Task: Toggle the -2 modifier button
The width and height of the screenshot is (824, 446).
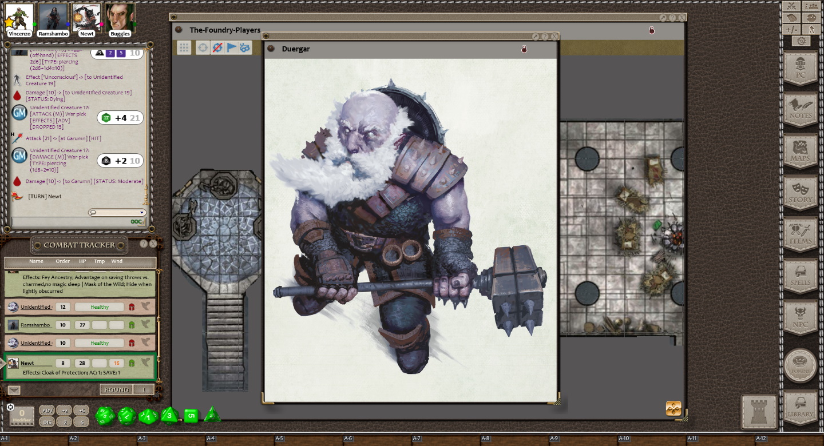Action: [x=64, y=422]
